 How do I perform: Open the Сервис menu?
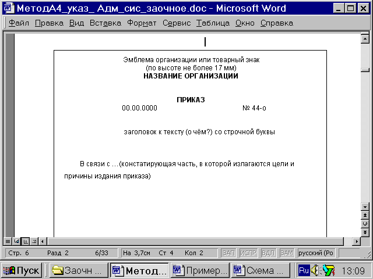tap(177, 23)
